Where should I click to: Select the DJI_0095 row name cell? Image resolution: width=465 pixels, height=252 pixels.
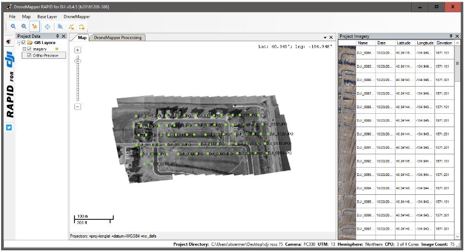click(x=366, y=201)
